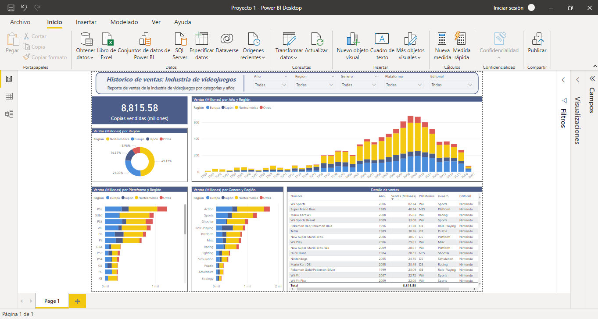598x319 pixels.
Task: Click the Obtener datos icon
Action: [86, 39]
